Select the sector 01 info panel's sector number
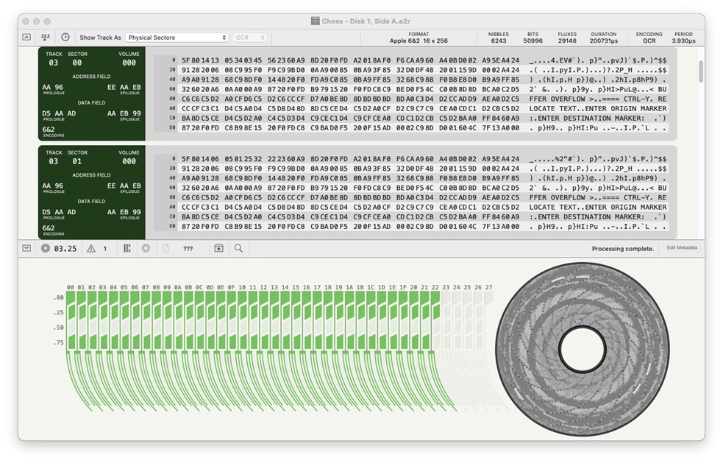This screenshot has width=723, height=463. point(77,161)
